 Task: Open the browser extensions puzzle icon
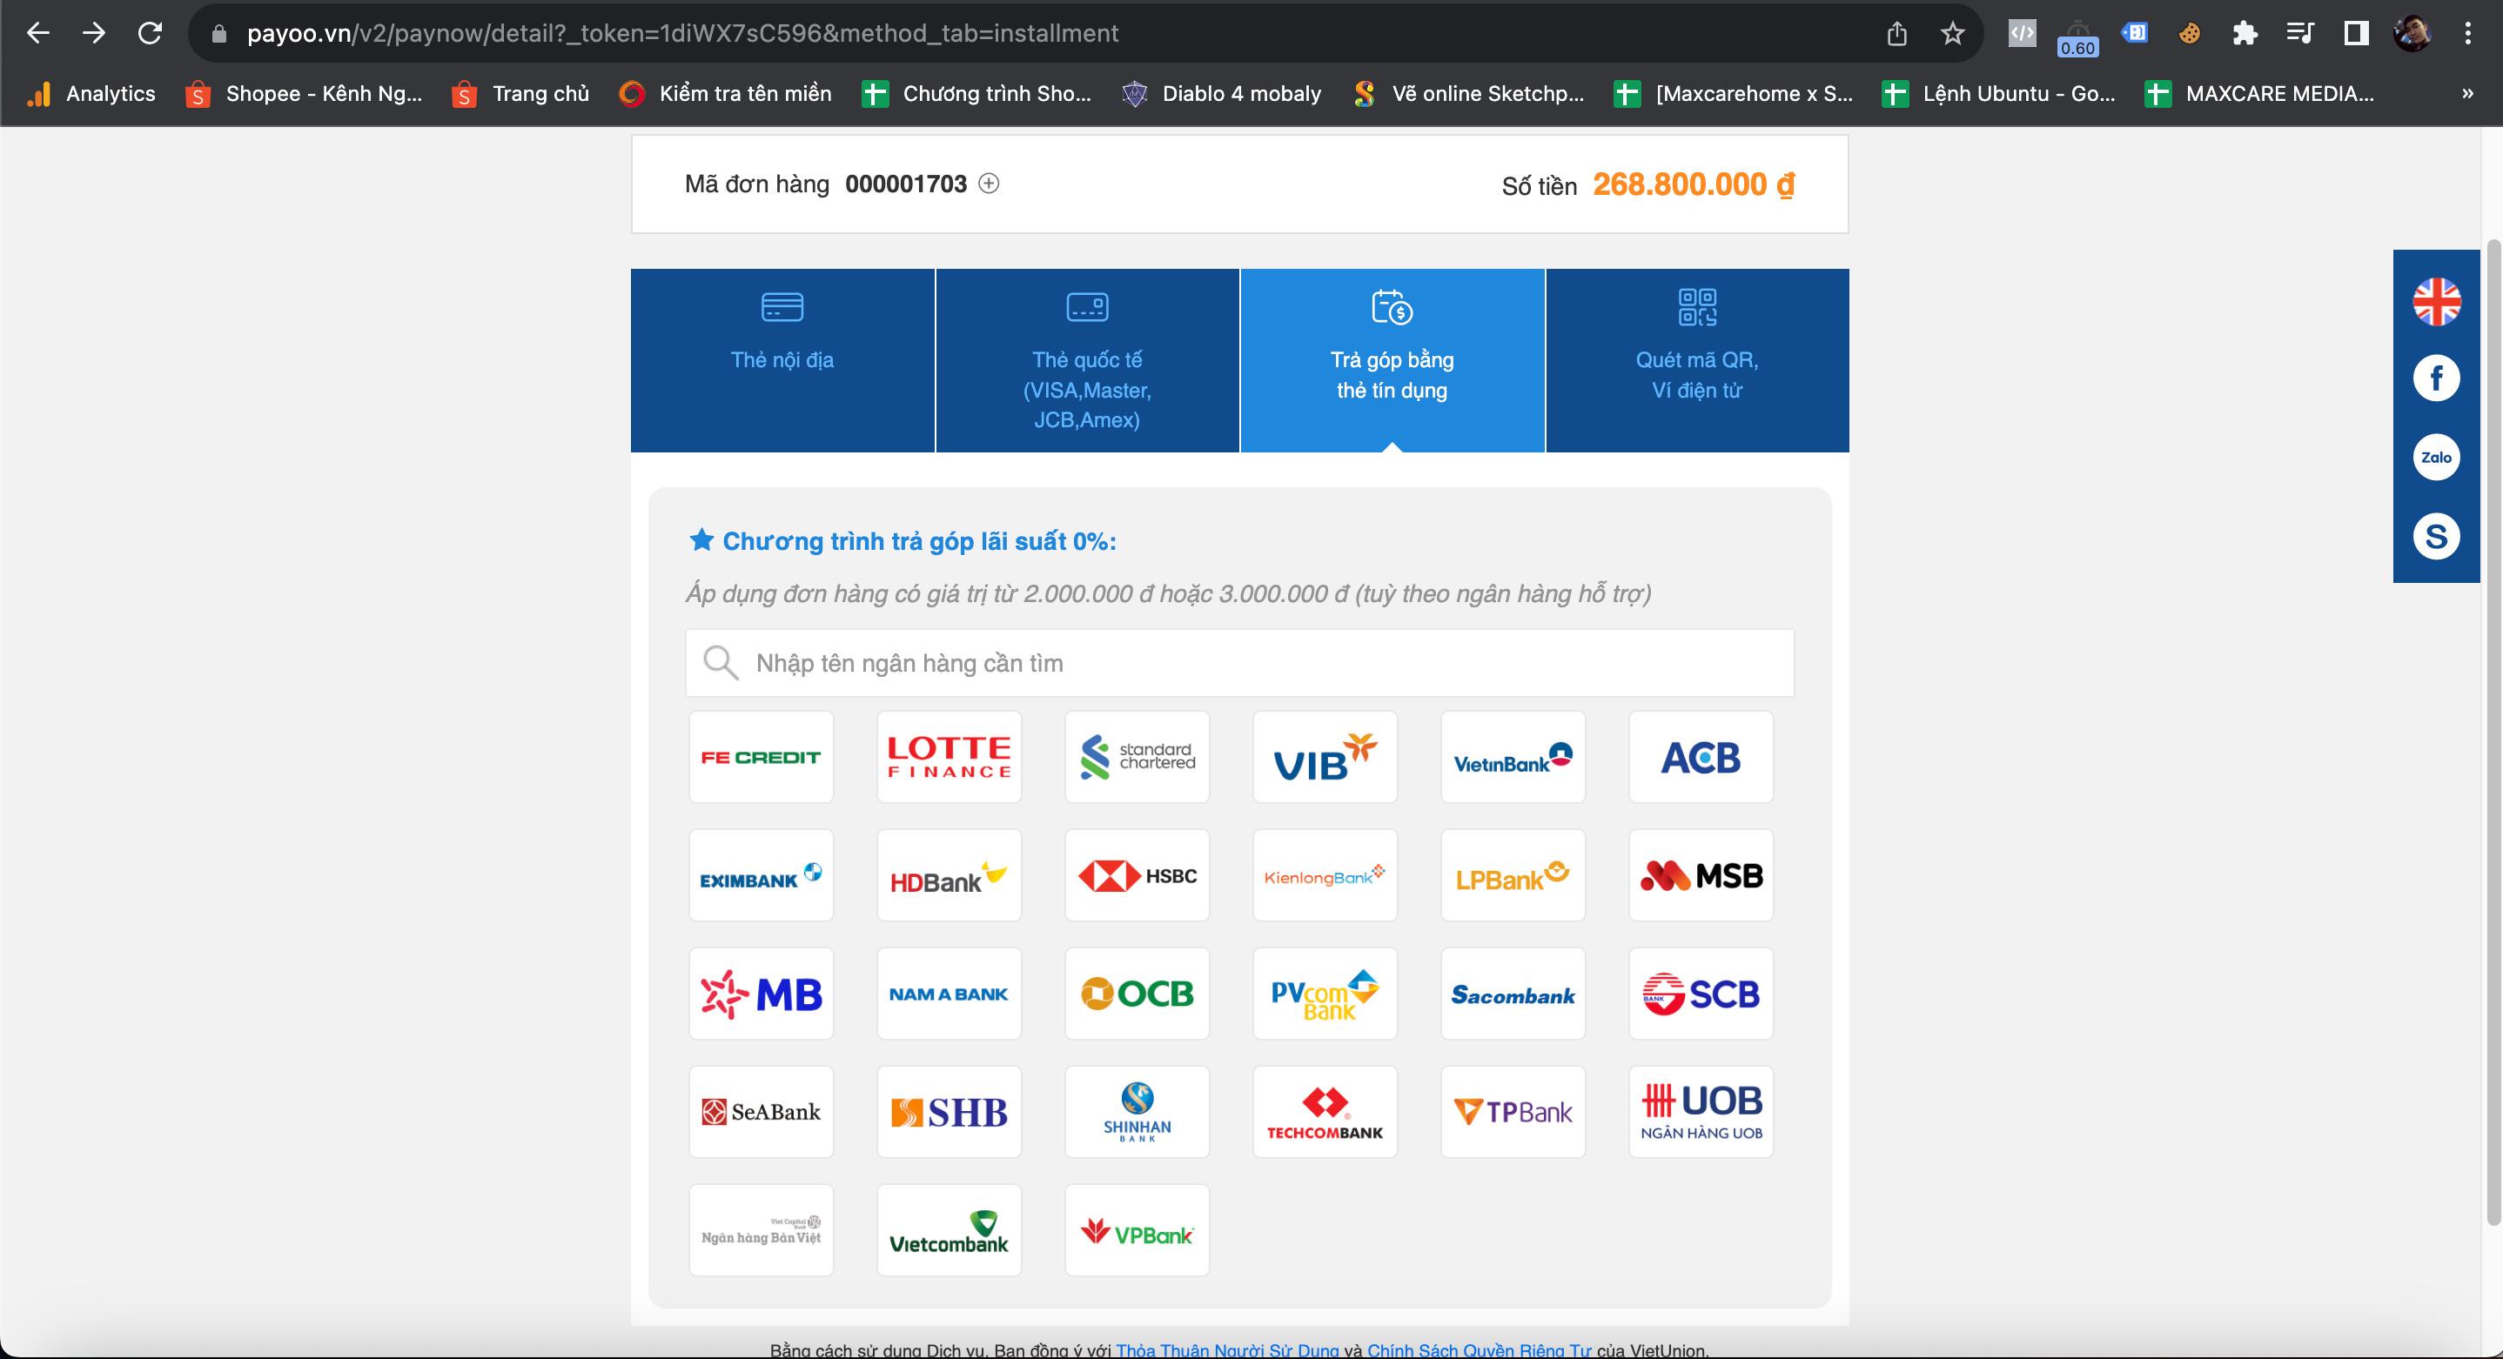coord(2245,34)
